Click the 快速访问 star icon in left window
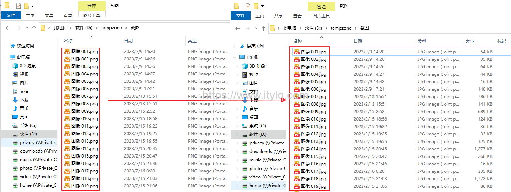The image size is (511, 192). click(x=13, y=46)
